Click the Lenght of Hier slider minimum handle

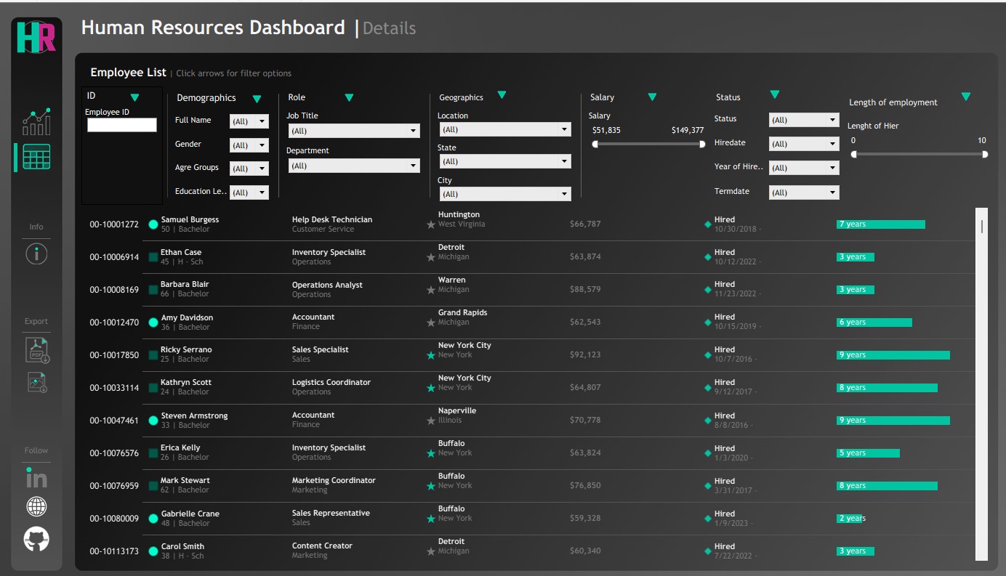click(x=854, y=154)
